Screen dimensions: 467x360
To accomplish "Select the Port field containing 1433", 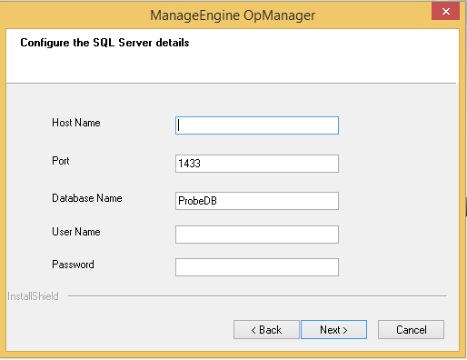I will point(257,164).
